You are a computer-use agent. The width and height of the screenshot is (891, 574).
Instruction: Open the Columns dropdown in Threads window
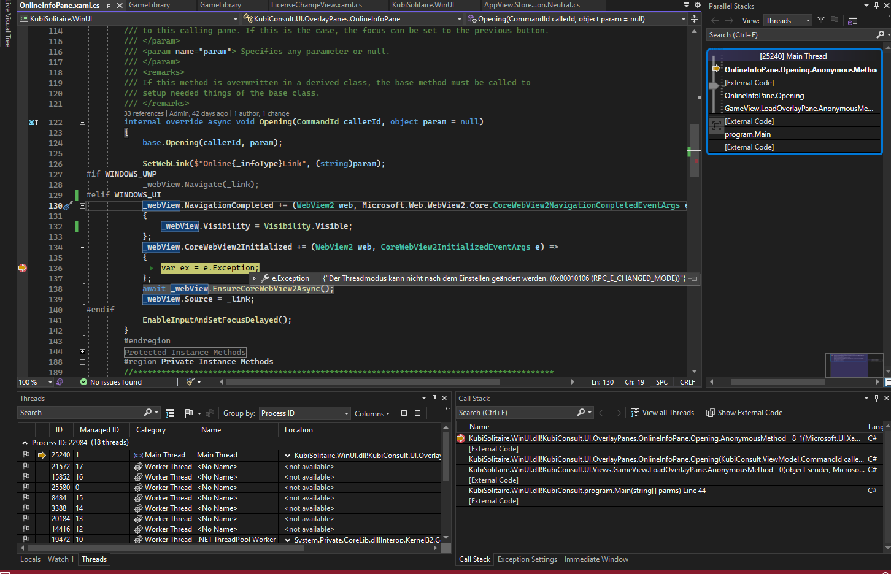click(x=372, y=414)
